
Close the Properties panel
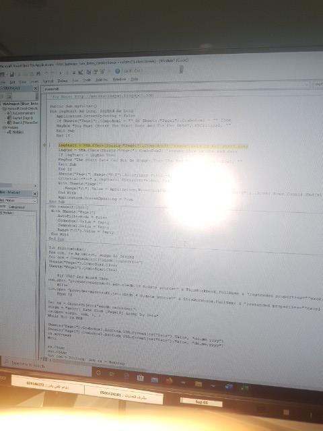pyautogui.click(x=35, y=194)
